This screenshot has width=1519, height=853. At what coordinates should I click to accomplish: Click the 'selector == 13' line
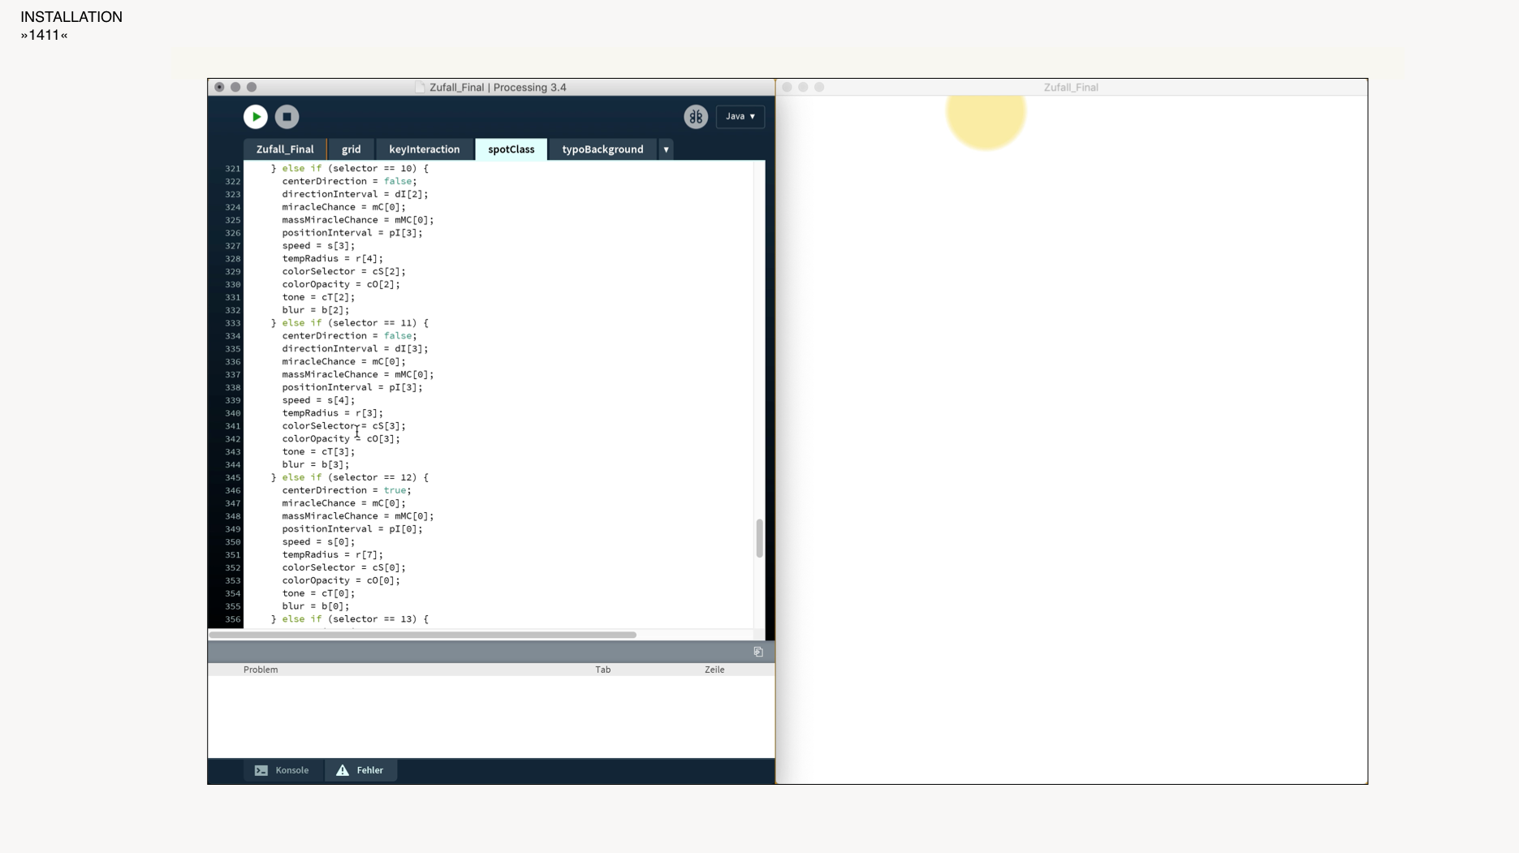350,619
